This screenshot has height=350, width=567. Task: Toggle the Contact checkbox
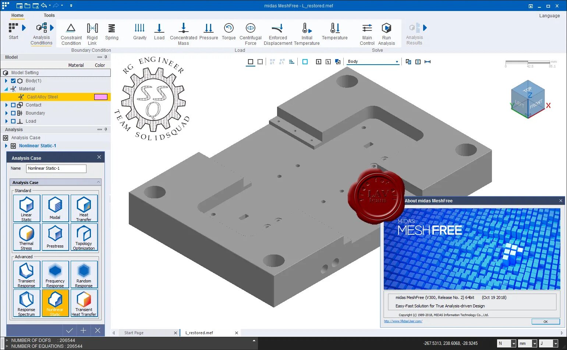point(13,105)
